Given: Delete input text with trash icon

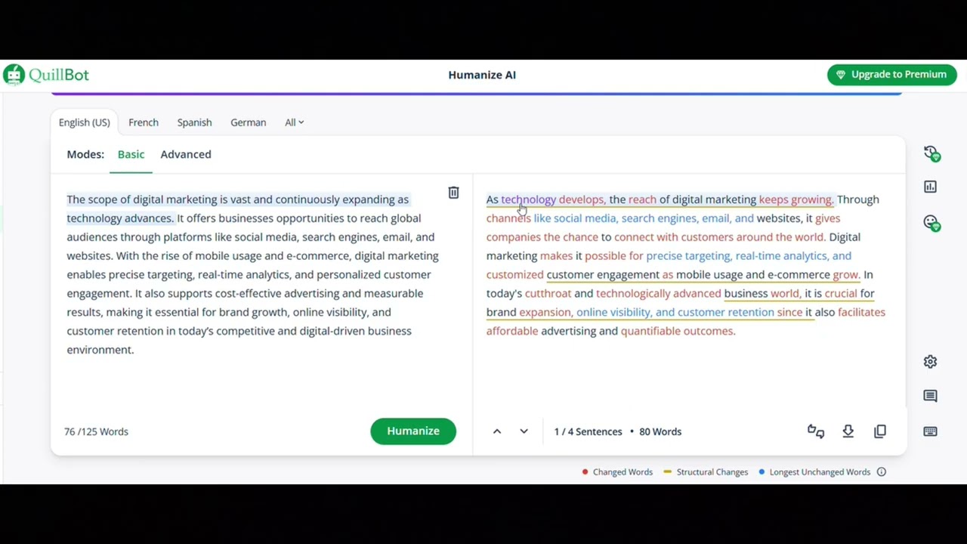Looking at the screenshot, I should (x=453, y=193).
